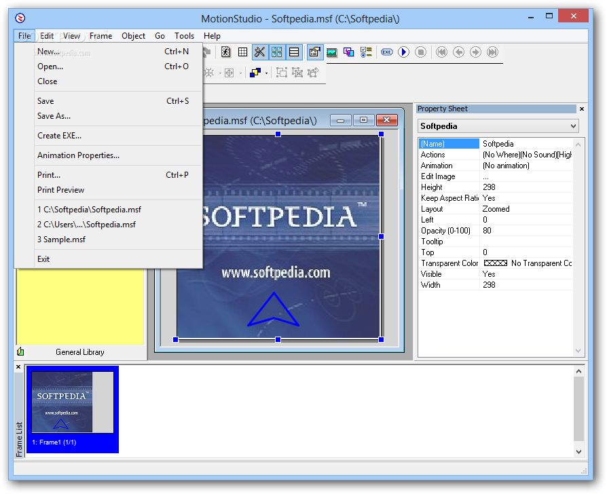Click the Opacity value 80
This screenshot has height=494, width=607.
click(x=526, y=231)
